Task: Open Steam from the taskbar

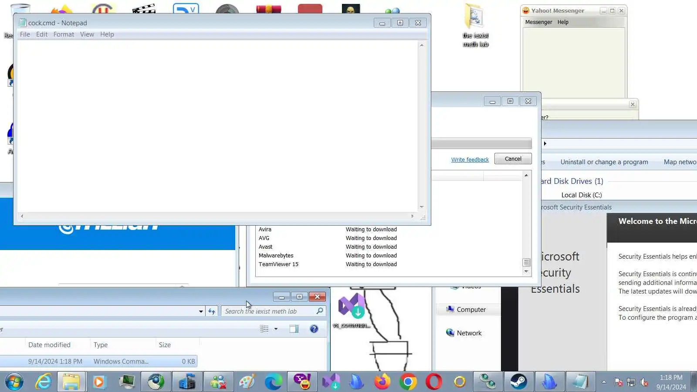Action: [518, 382]
